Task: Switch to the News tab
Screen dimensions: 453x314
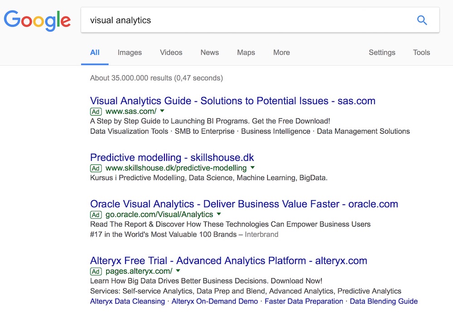Action: tap(210, 53)
